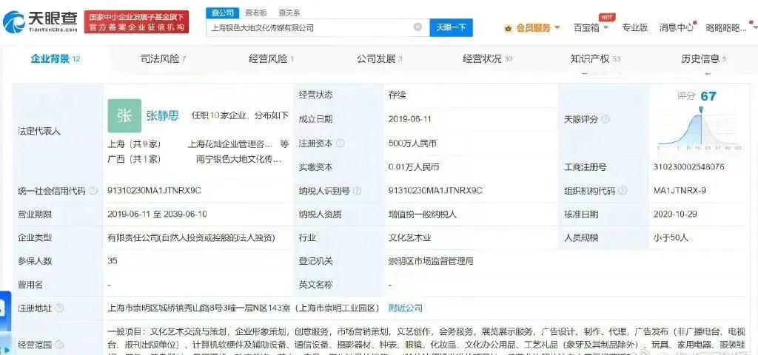Click the help icon next to 纳税人识别号
This screenshot has width=758, height=355.
coord(358,191)
